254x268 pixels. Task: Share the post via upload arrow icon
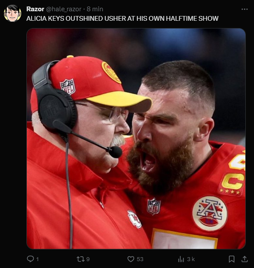click(244, 259)
